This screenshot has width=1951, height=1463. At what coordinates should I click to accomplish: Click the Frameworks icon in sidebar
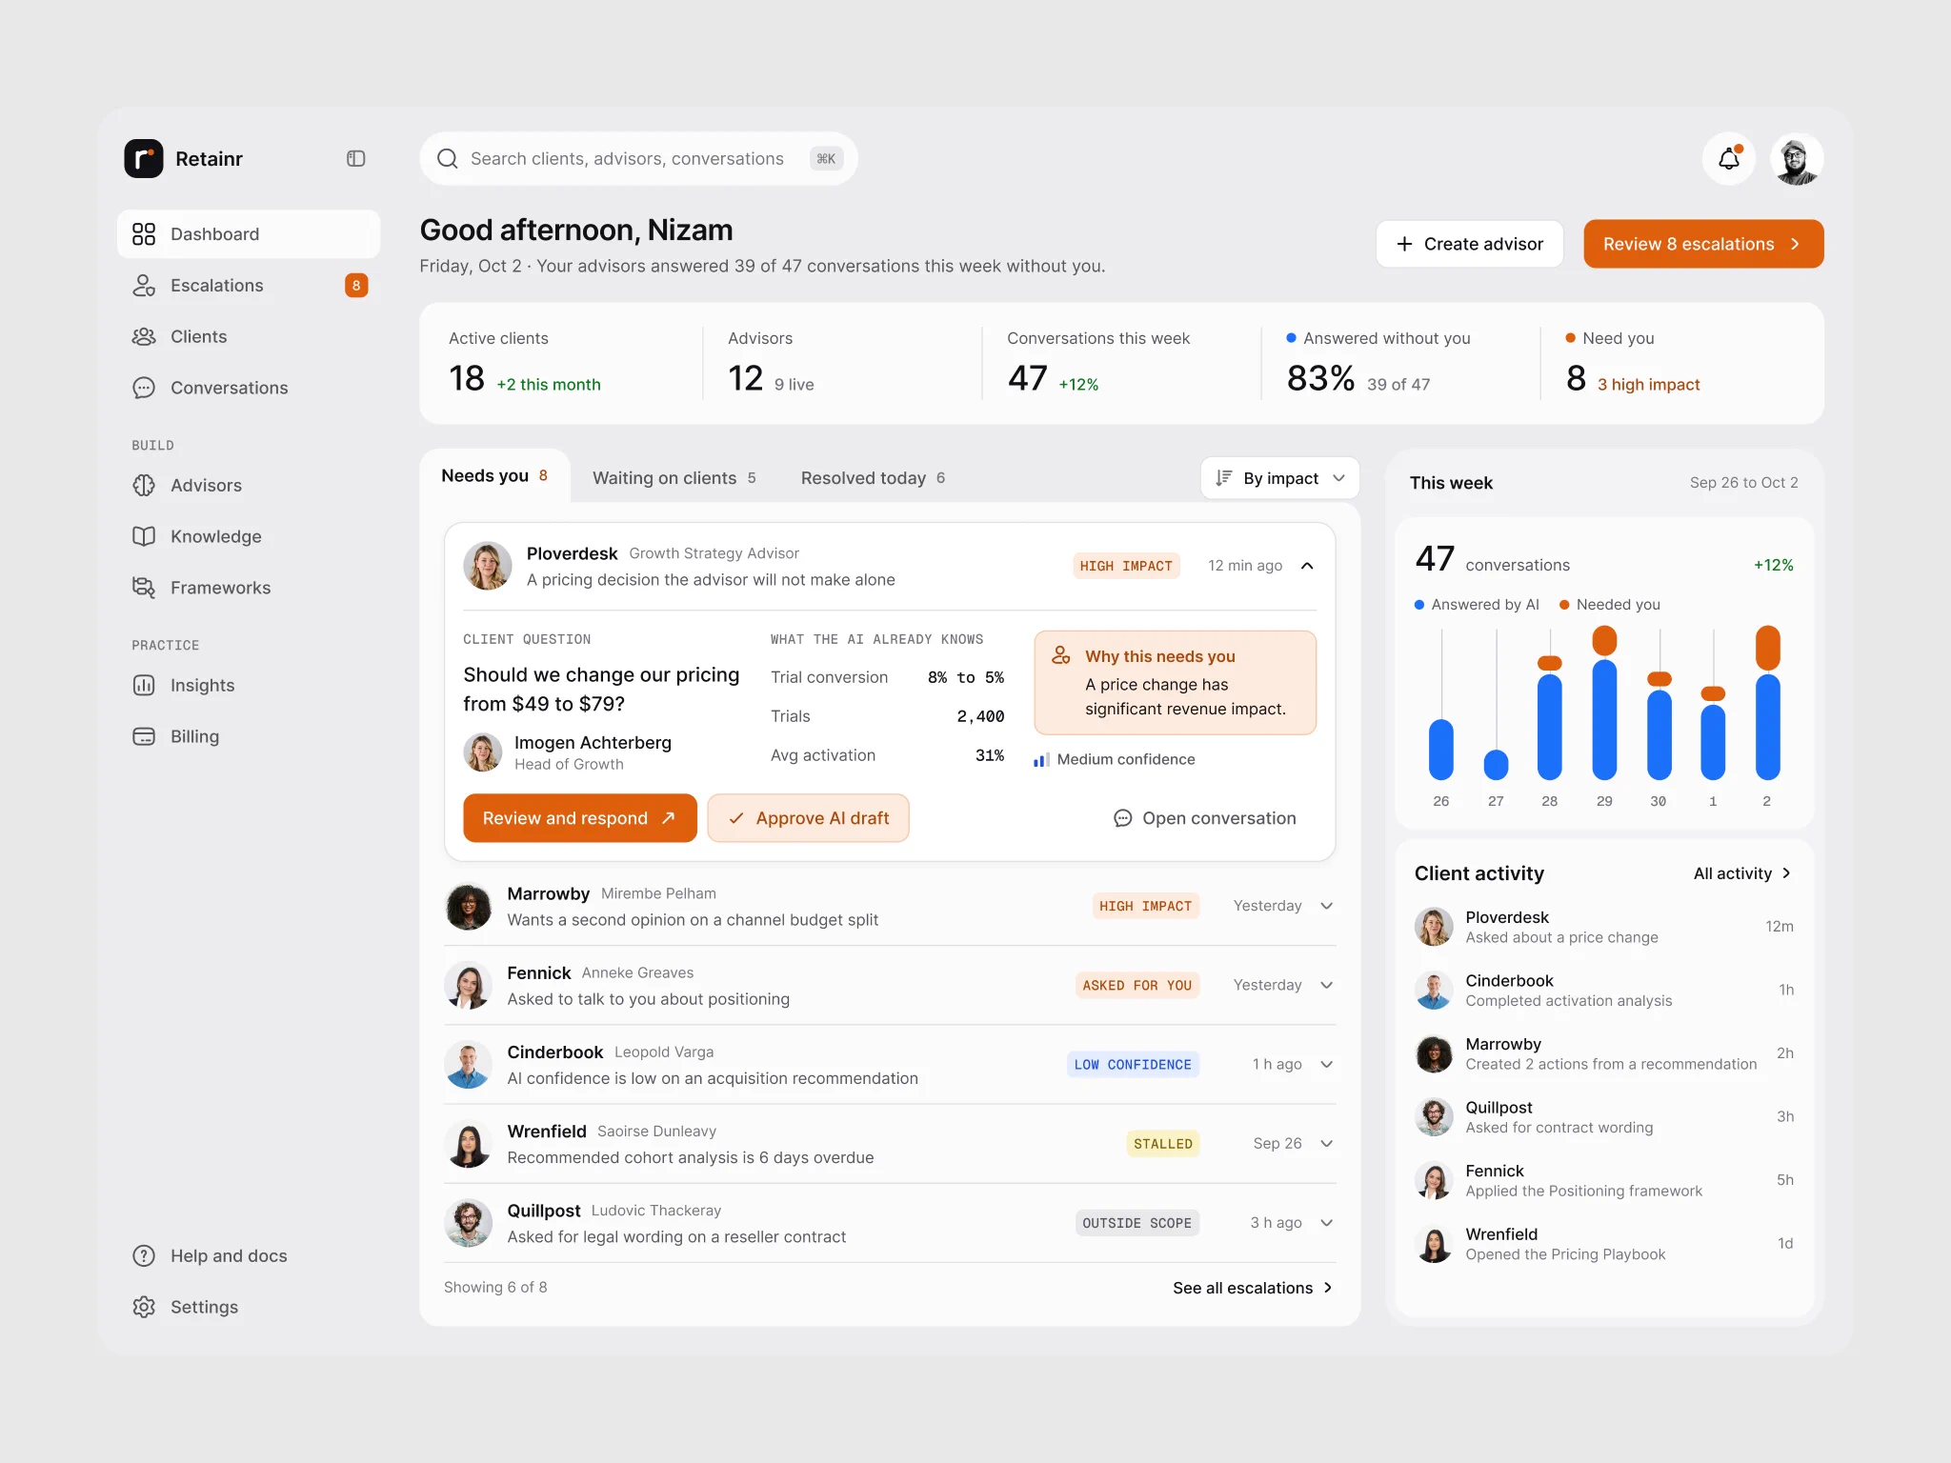[x=144, y=588]
